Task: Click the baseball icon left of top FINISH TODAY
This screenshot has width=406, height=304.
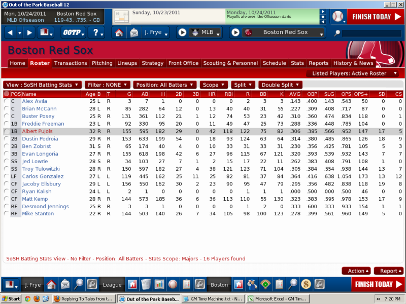Action: [x=337, y=17]
